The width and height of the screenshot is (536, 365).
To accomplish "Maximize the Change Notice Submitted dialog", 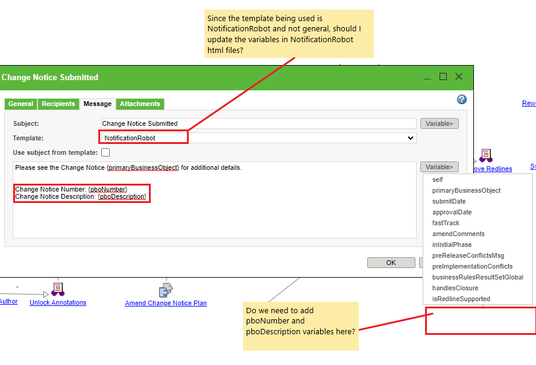I will pyautogui.click(x=443, y=77).
